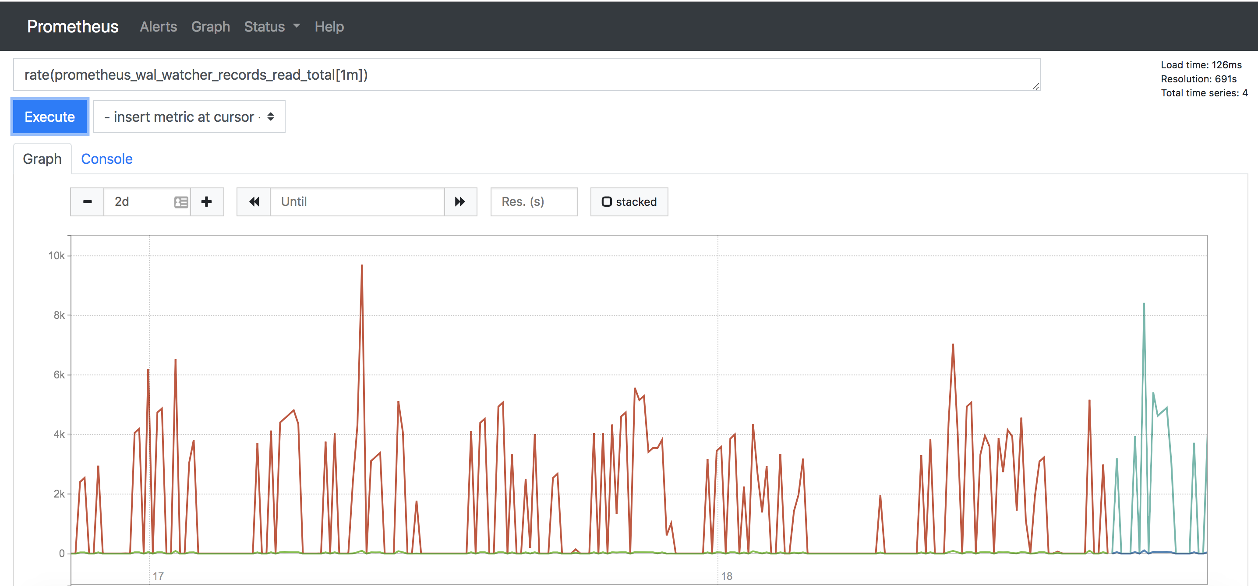Click the Prometheus brand link
Image resolution: width=1258 pixels, height=586 pixels.
point(73,26)
